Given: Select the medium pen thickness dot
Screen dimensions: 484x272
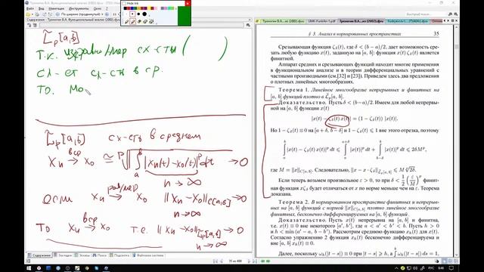Looking at the screenshot, I should tap(138, 14).
